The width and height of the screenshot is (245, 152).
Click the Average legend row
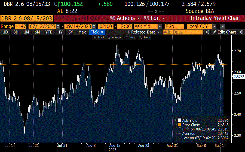tap(204, 133)
